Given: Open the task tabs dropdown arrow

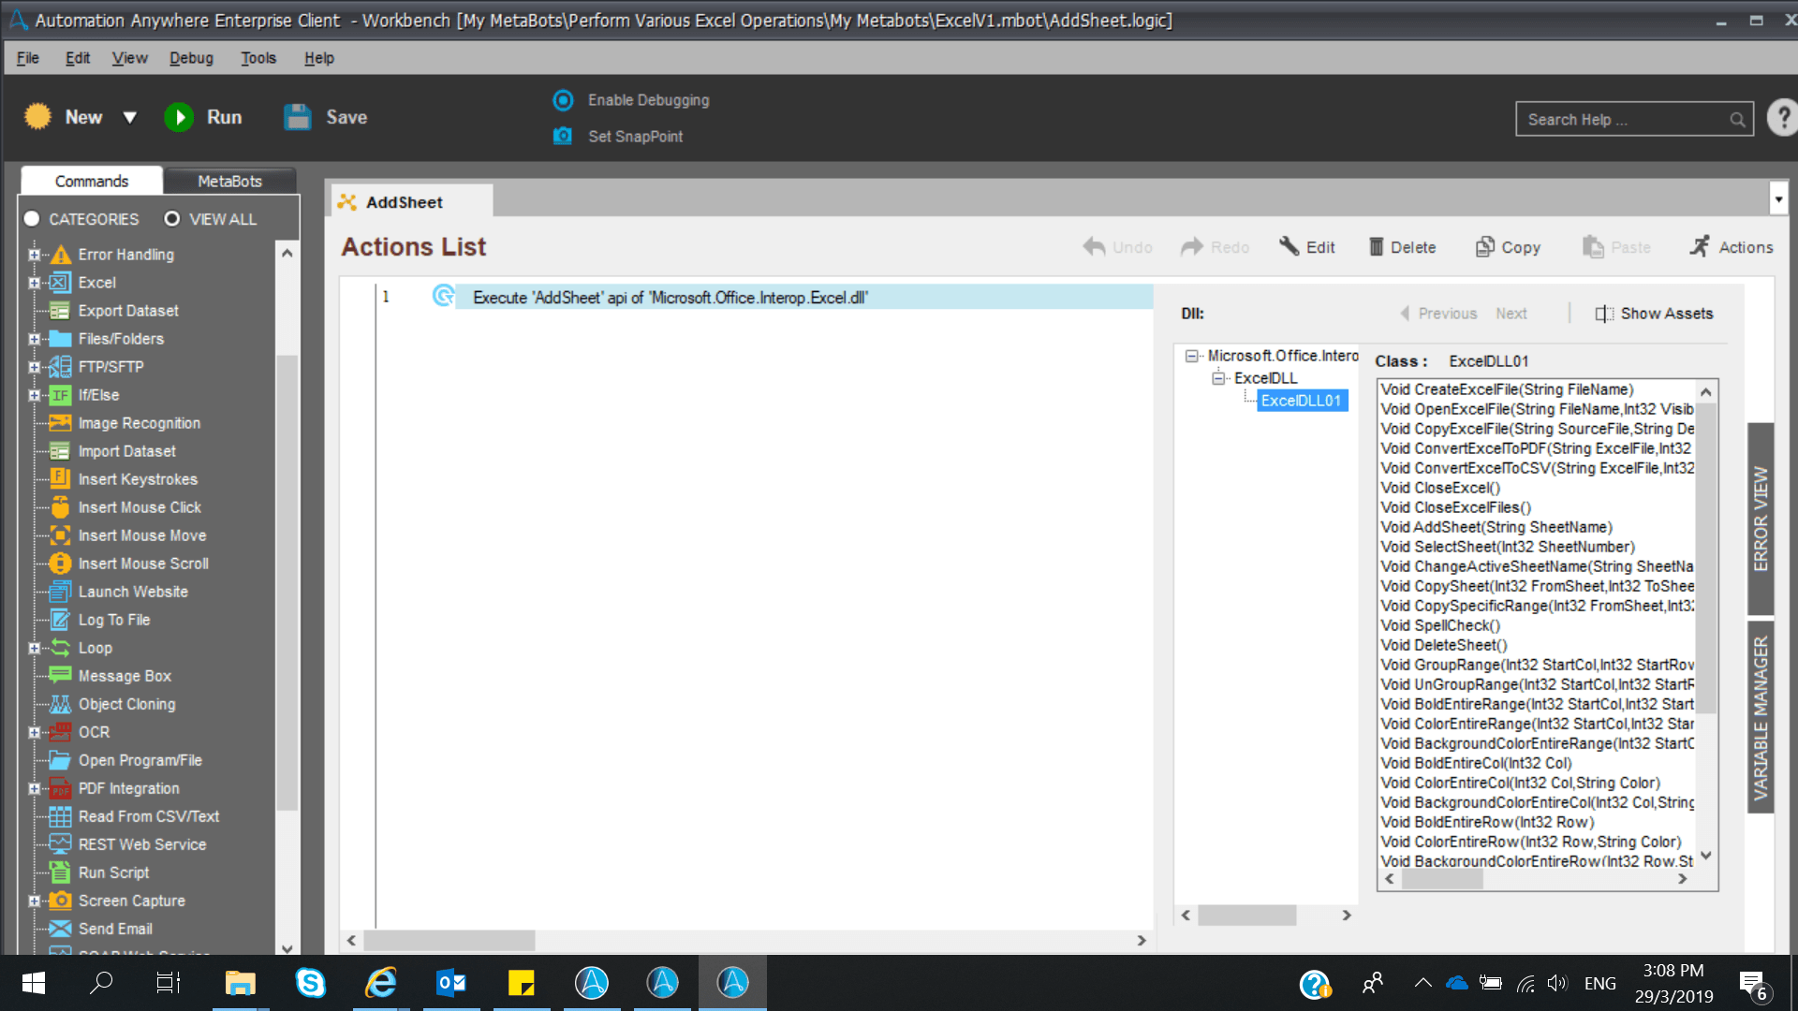Looking at the screenshot, I should [1778, 198].
